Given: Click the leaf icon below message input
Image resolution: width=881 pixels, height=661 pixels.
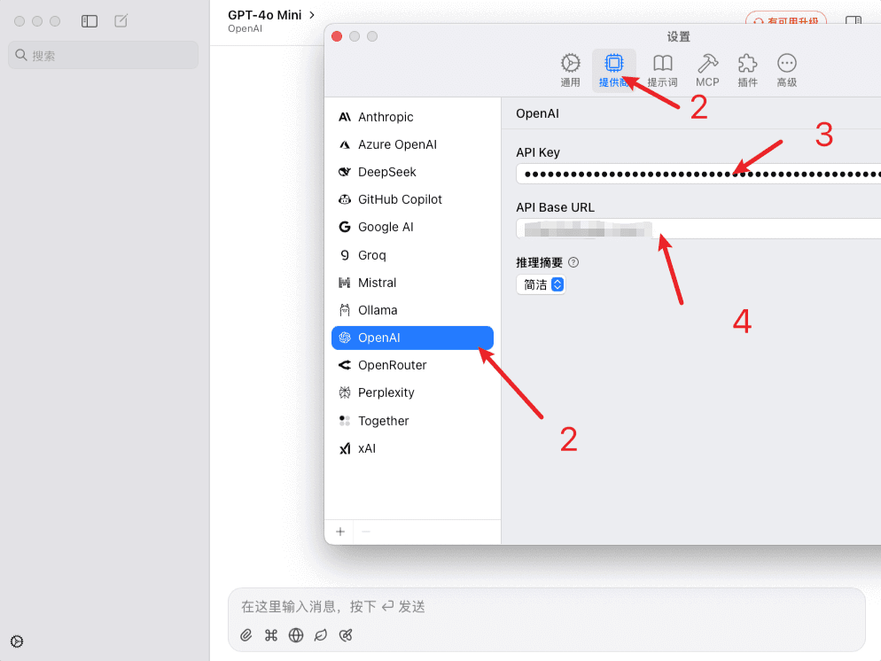Looking at the screenshot, I should pos(321,635).
